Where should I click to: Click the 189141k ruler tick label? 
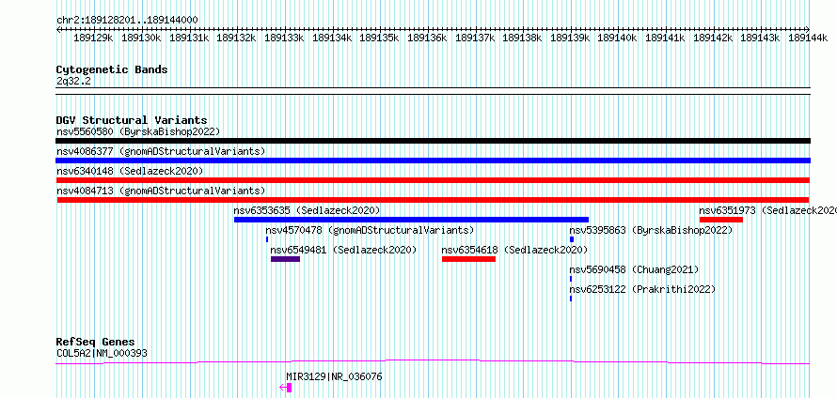(666, 38)
